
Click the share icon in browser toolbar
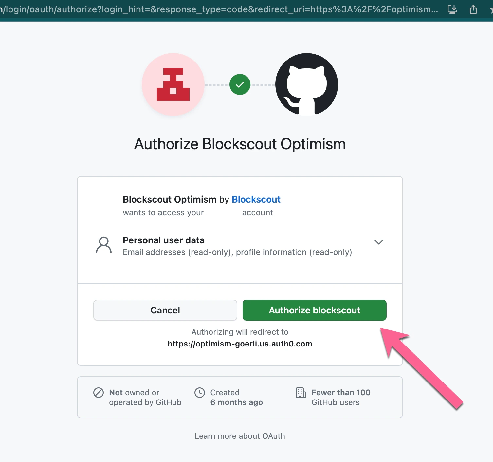coord(473,9)
